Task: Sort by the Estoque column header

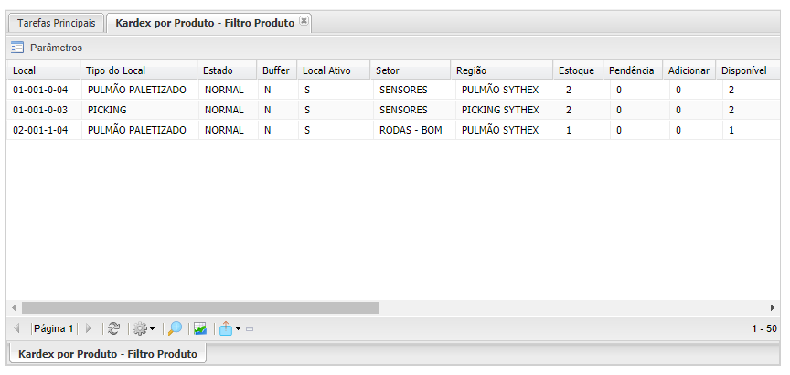Action: click(x=576, y=70)
